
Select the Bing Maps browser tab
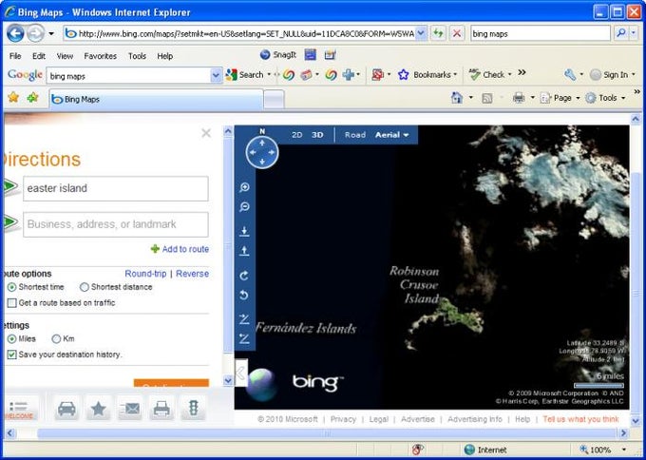(156, 100)
